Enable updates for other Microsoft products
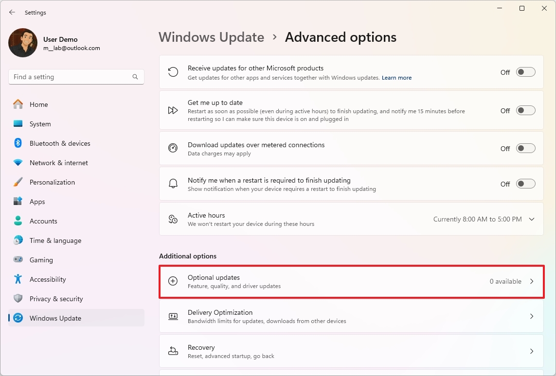556x376 pixels. click(x=525, y=71)
